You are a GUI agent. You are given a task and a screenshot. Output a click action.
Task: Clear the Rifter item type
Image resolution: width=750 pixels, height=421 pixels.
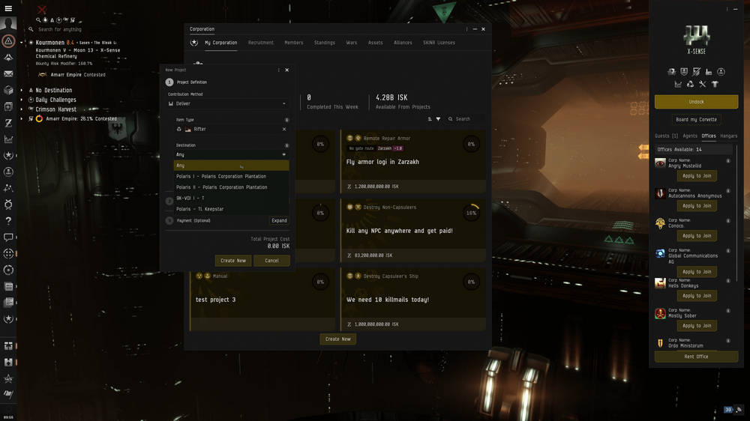point(284,129)
